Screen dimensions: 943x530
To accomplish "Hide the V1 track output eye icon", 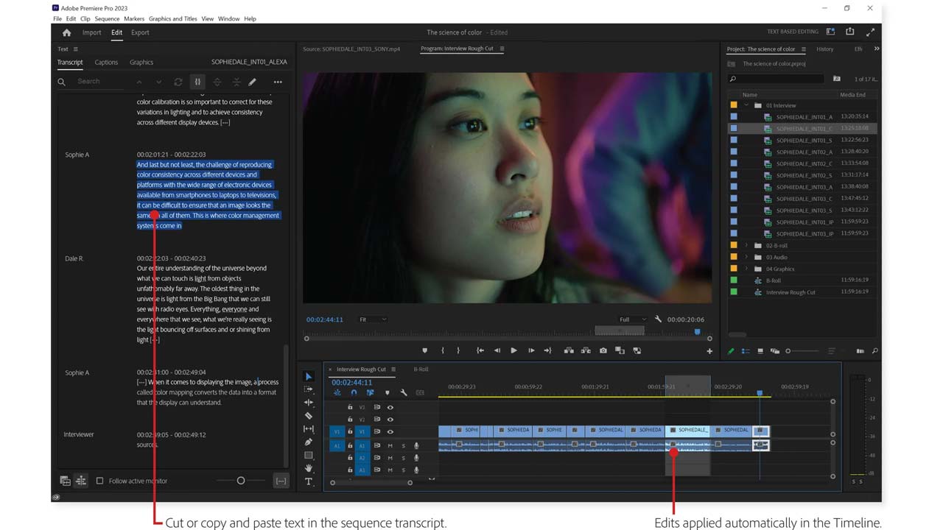I will [390, 432].
